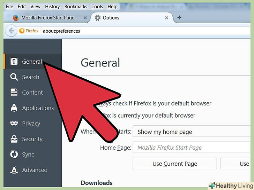This screenshot has width=254, height=190.
Task: Select Security preferences label
Action: coord(32,139)
